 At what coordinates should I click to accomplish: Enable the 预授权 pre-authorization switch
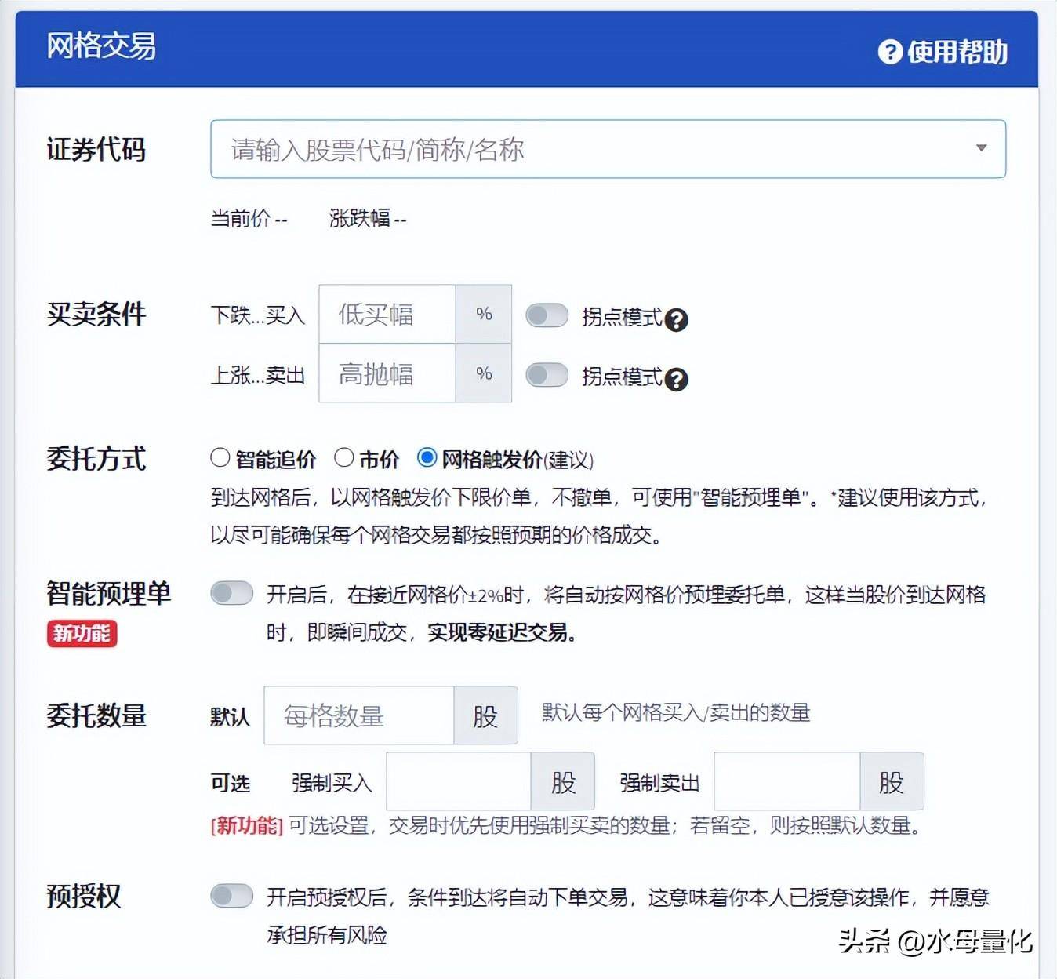[x=232, y=896]
